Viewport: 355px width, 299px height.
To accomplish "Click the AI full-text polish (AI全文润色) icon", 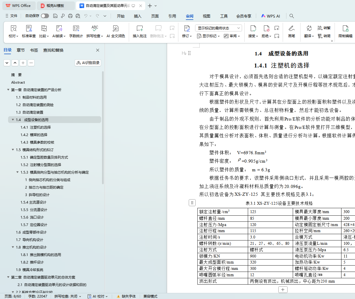I will (x=116, y=29).
